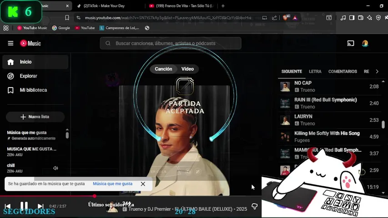Click the globe bookmark icon
This screenshot has height=218, width=388.
[147, 28]
